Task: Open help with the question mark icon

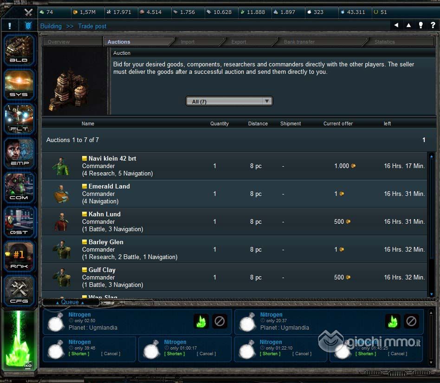Action: tap(433, 25)
